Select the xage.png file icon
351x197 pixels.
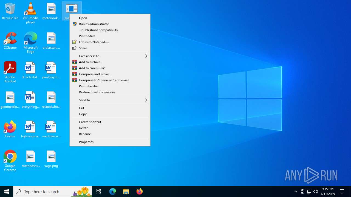coord(51,159)
